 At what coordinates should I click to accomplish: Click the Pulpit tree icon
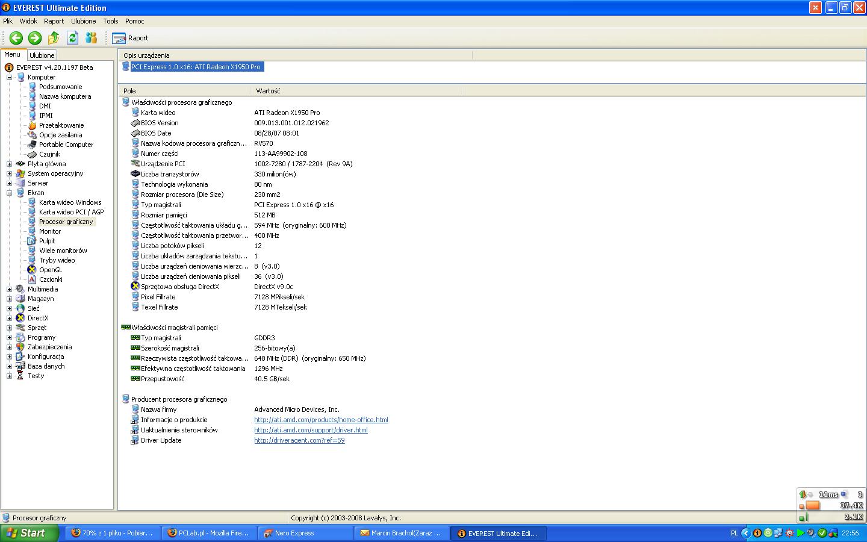coord(32,241)
